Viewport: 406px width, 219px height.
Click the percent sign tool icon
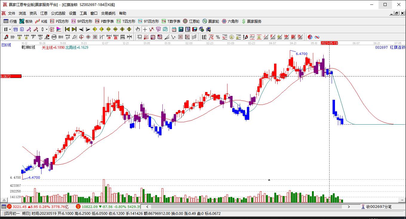(x=218, y=37)
